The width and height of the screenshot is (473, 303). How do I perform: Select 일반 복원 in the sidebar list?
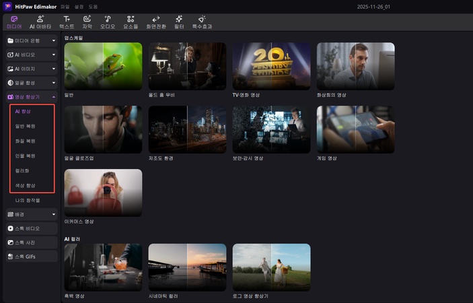26,126
